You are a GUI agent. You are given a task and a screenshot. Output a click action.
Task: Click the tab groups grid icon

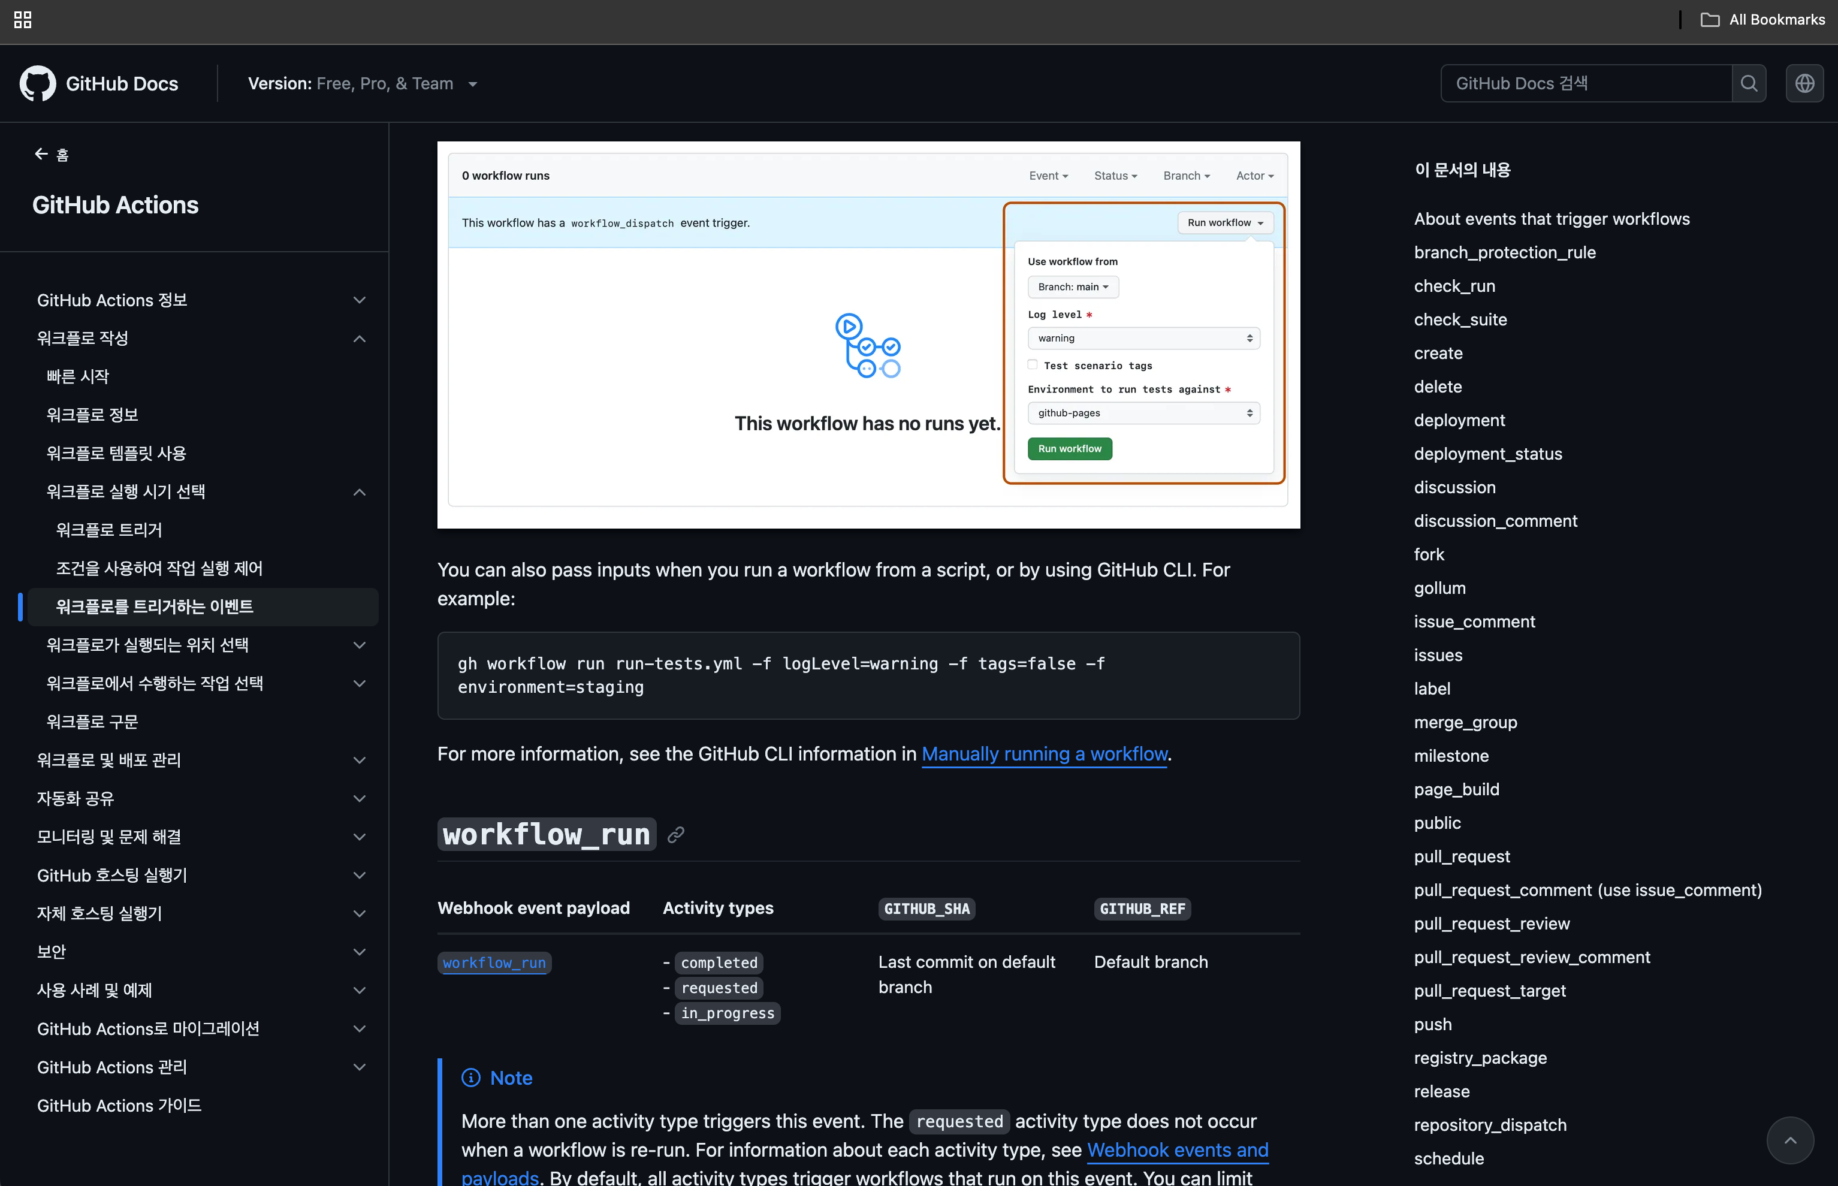(23, 20)
